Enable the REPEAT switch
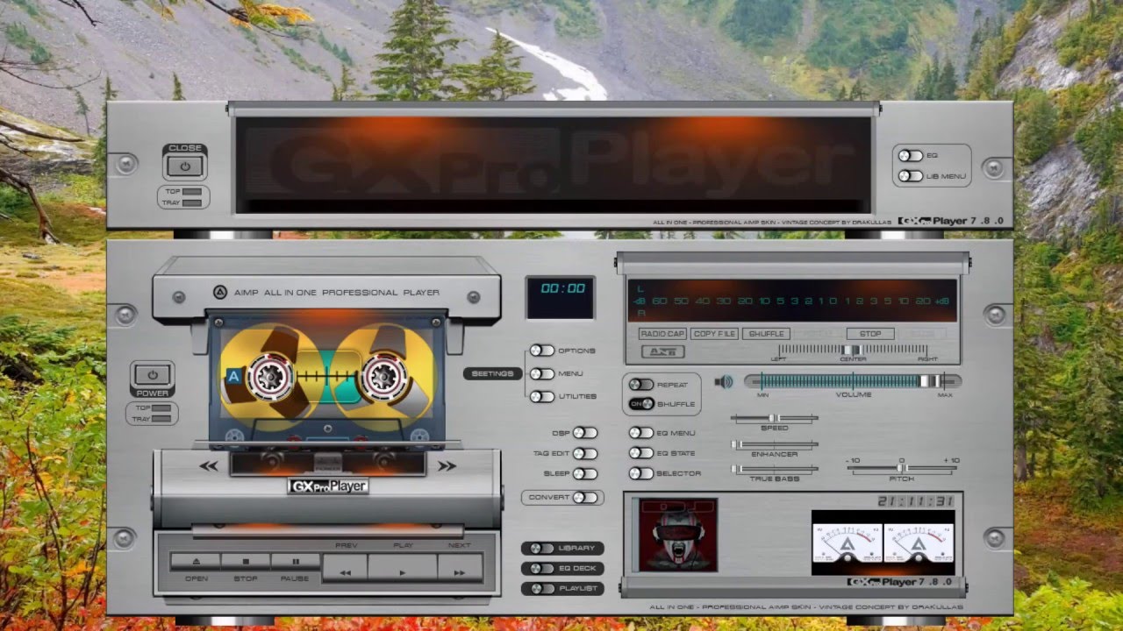1123x631 pixels. pos(641,385)
